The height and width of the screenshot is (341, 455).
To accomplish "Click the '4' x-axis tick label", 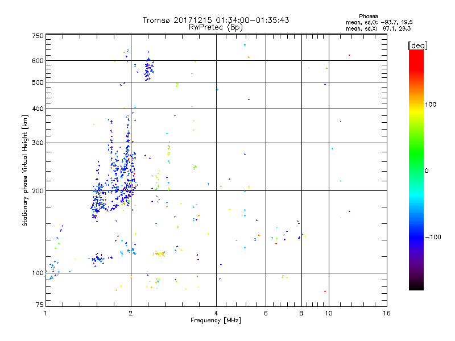I will tap(216, 313).
